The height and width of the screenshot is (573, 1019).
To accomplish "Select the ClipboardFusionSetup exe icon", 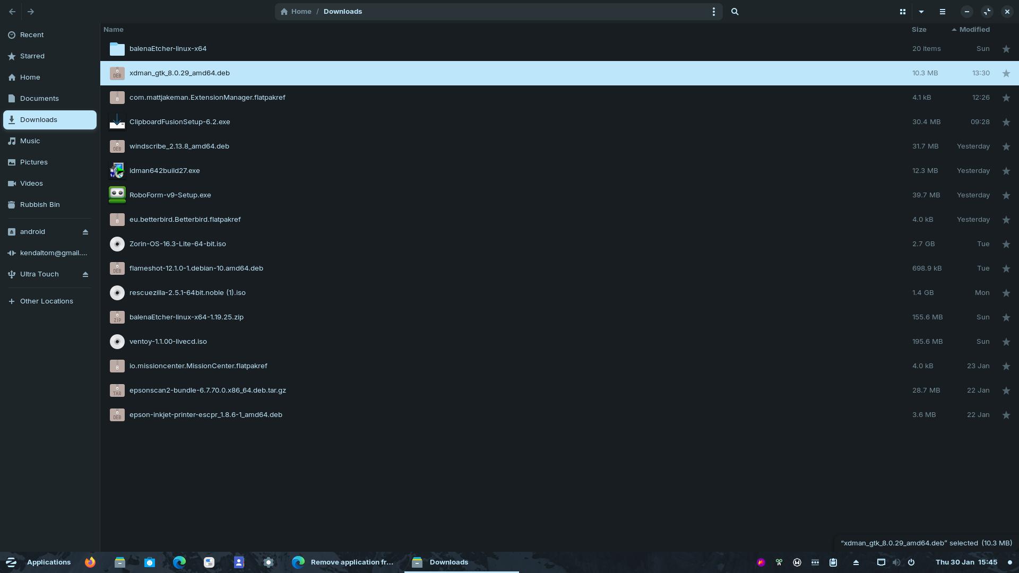I will click(x=117, y=122).
